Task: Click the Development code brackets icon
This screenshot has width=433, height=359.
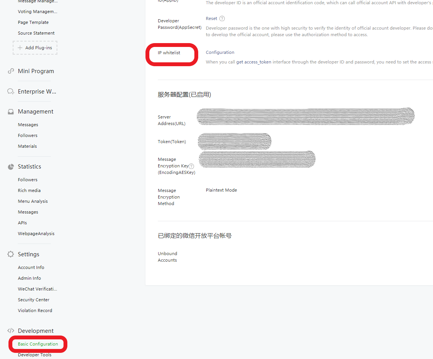Action: coord(11,331)
